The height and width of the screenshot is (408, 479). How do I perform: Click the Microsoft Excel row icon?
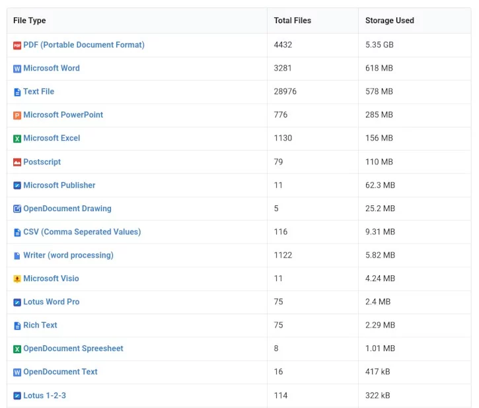(x=17, y=139)
